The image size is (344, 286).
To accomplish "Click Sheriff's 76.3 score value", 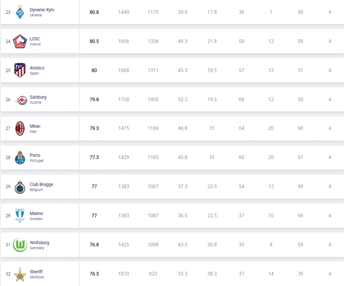I will pyautogui.click(x=94, y=274).
